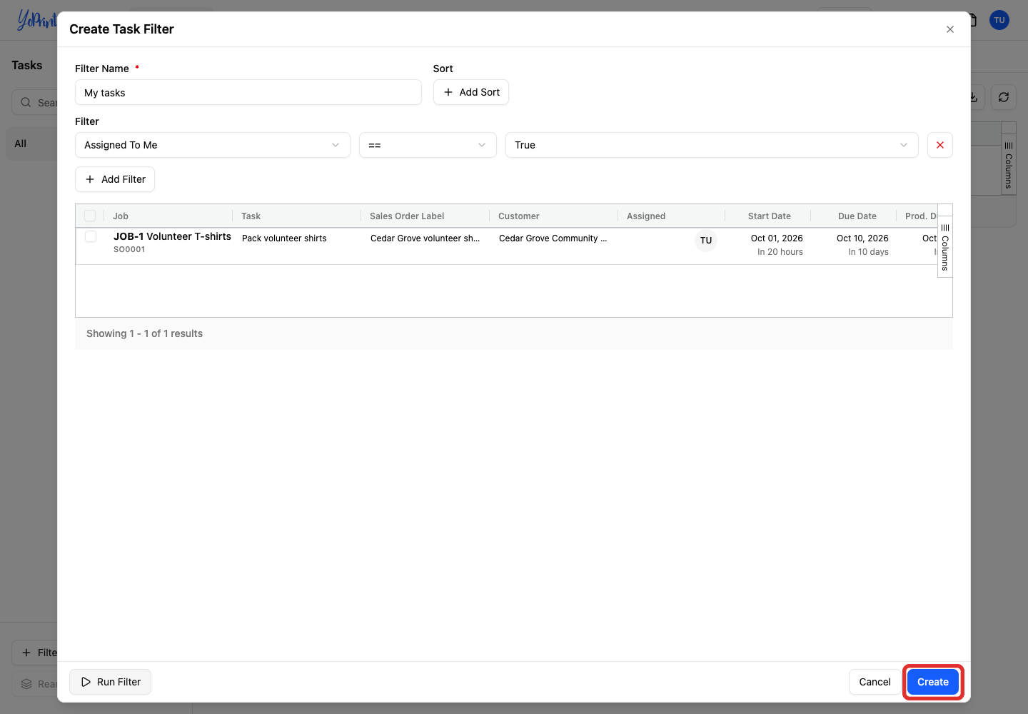Run the filter with Run Filter
The image size is (1028, 714).
point(110,682)
